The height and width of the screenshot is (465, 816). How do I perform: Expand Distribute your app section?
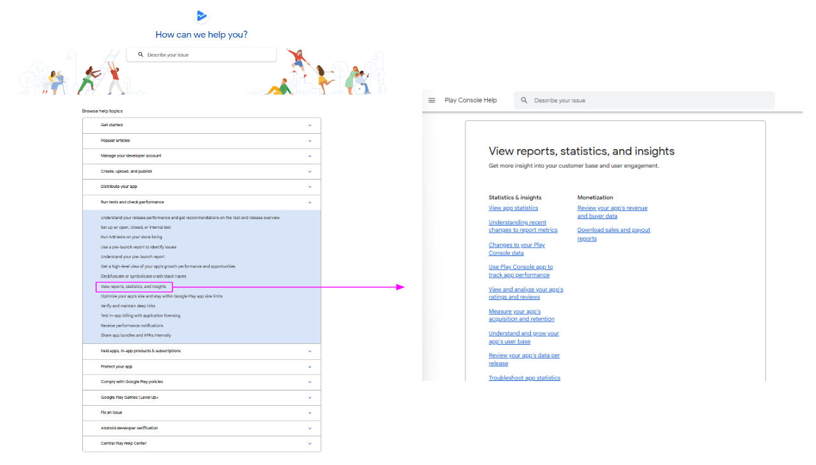tap(201, 187)
